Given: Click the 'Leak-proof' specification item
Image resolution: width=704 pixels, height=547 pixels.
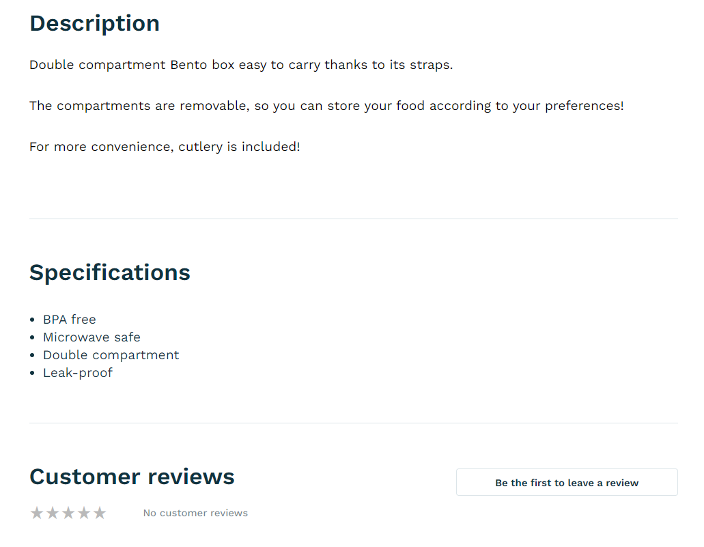Looking at the screenshot, I should tap(78, 373).
